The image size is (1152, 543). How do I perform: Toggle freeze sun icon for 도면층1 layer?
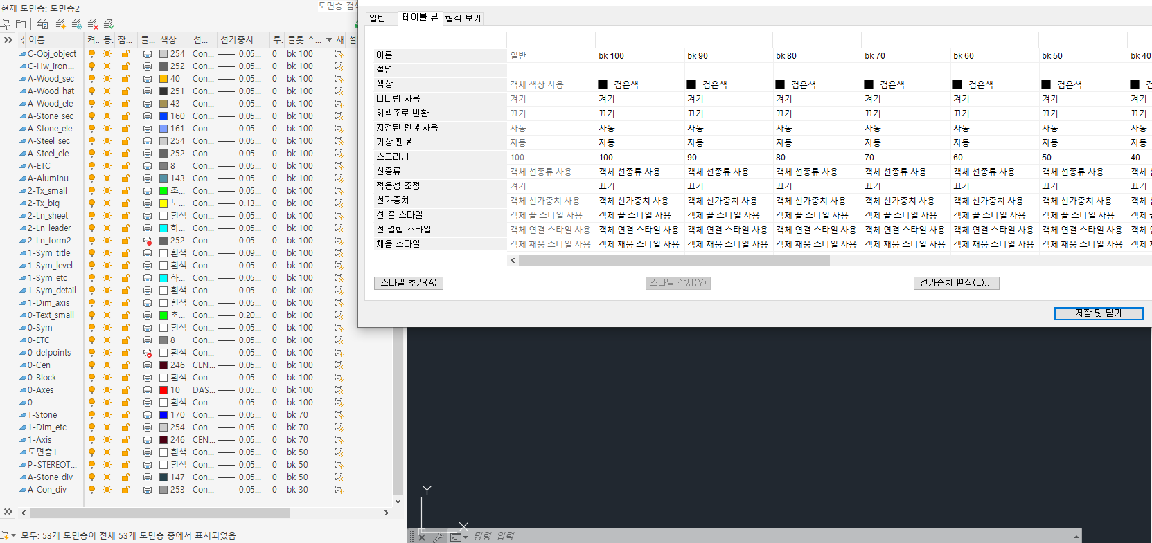point(107,452)
